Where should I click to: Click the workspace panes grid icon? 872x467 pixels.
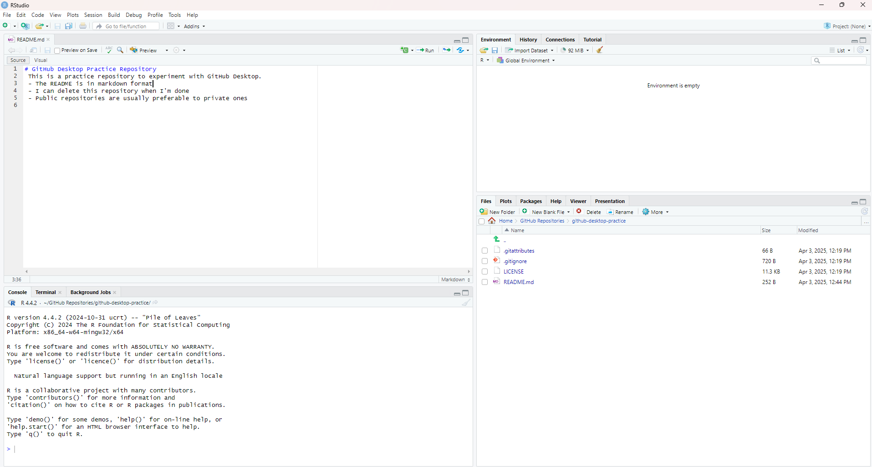pos(171,26)
